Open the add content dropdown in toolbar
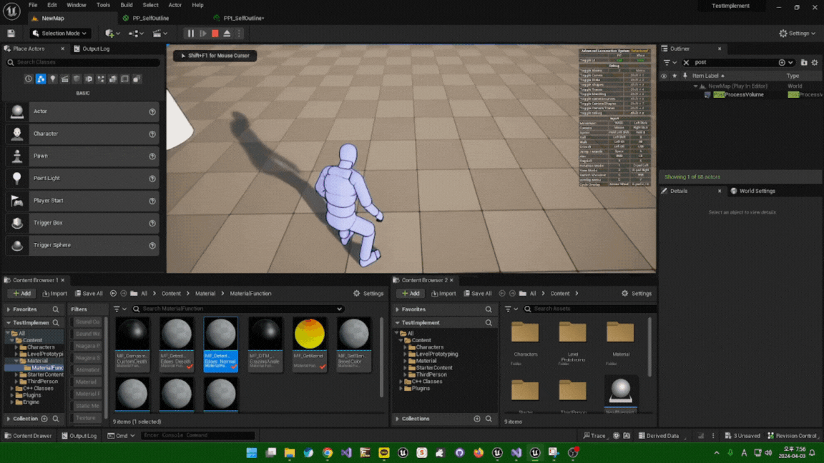This screenshot has height=463, width=824. 112,34
